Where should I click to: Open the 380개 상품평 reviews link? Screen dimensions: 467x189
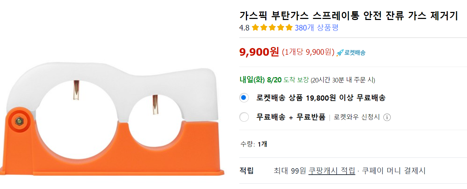tap(317, 28)
